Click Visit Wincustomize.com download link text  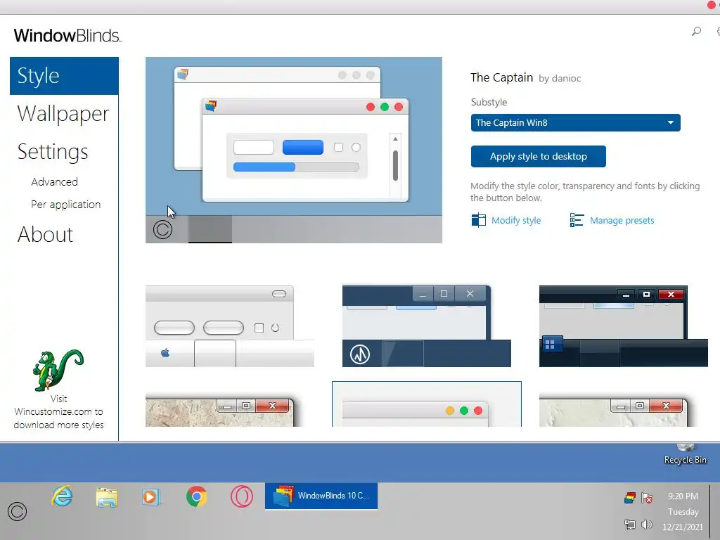(58, 411)
